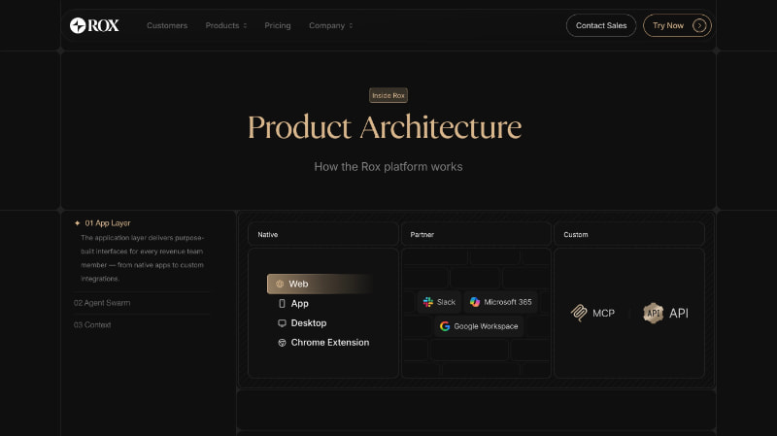
Task: Select the Partner column header
Action: pos(476,234)
